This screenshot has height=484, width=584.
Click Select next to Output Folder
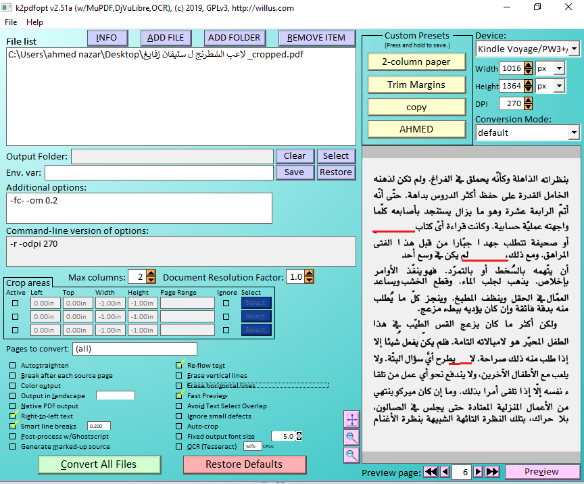(x=336, y=156)
